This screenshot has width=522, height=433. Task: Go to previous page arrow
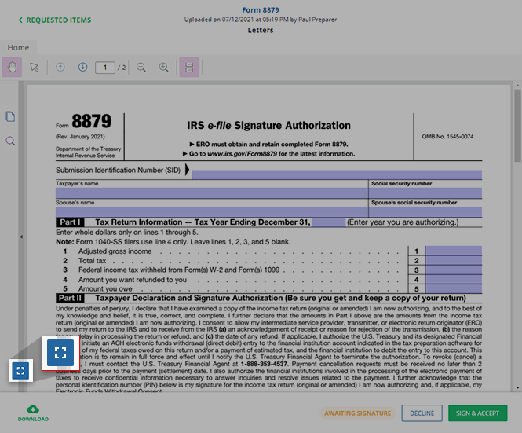[x=60, y=67]
